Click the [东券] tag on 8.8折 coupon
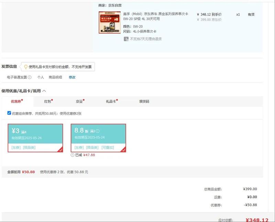 (x=79, y=148)
